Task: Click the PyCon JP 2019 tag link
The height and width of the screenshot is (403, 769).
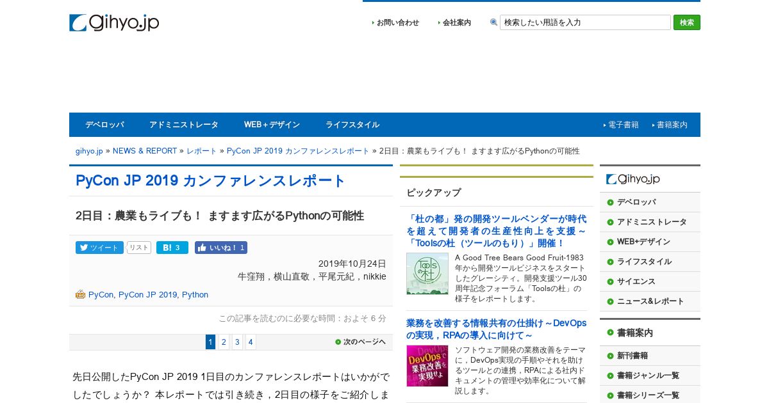Action: tap(147, 295)
